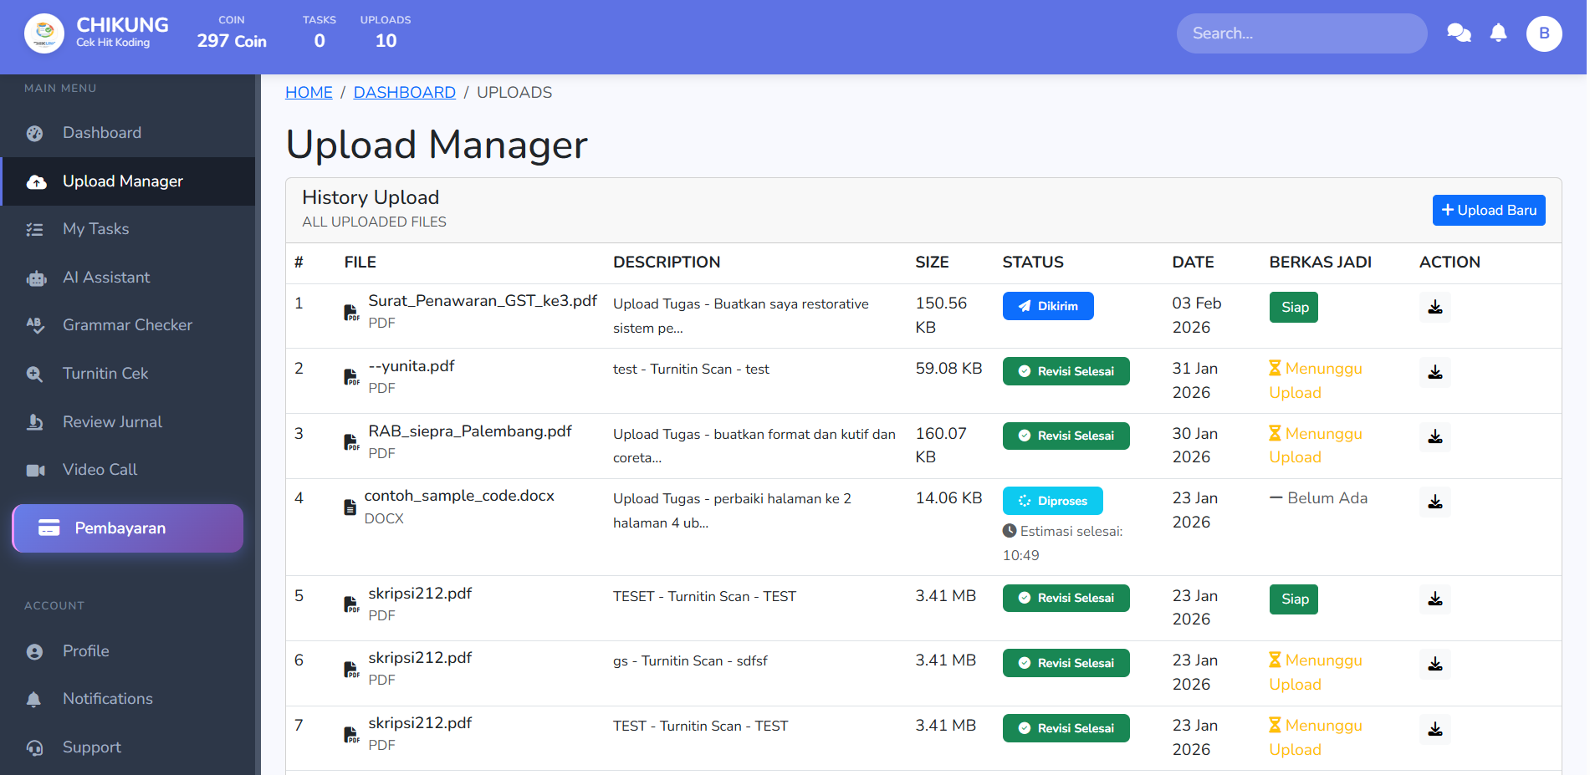Open Dashboard from the sidebar
The image size is (1590, 775).
click(101, 133)
